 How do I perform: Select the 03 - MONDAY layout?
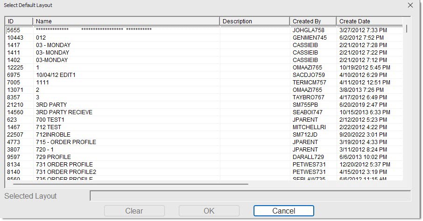(53, 45)
